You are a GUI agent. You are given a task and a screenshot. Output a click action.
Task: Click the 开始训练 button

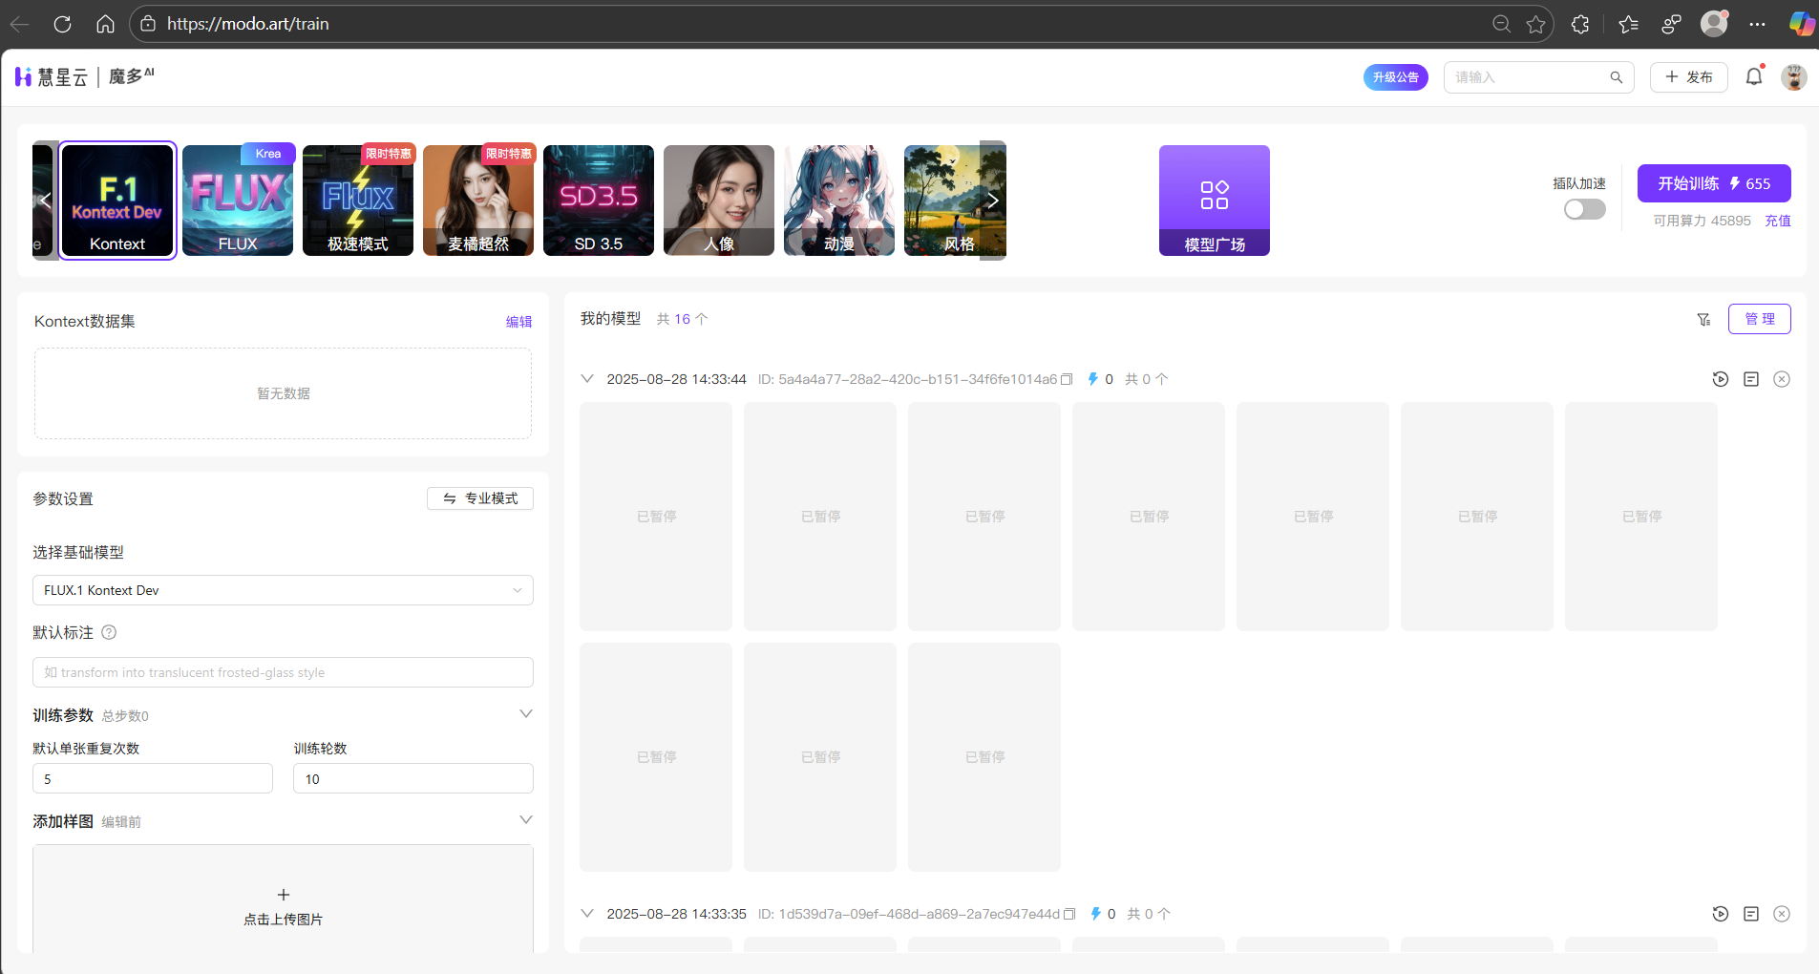[1714, 183]
